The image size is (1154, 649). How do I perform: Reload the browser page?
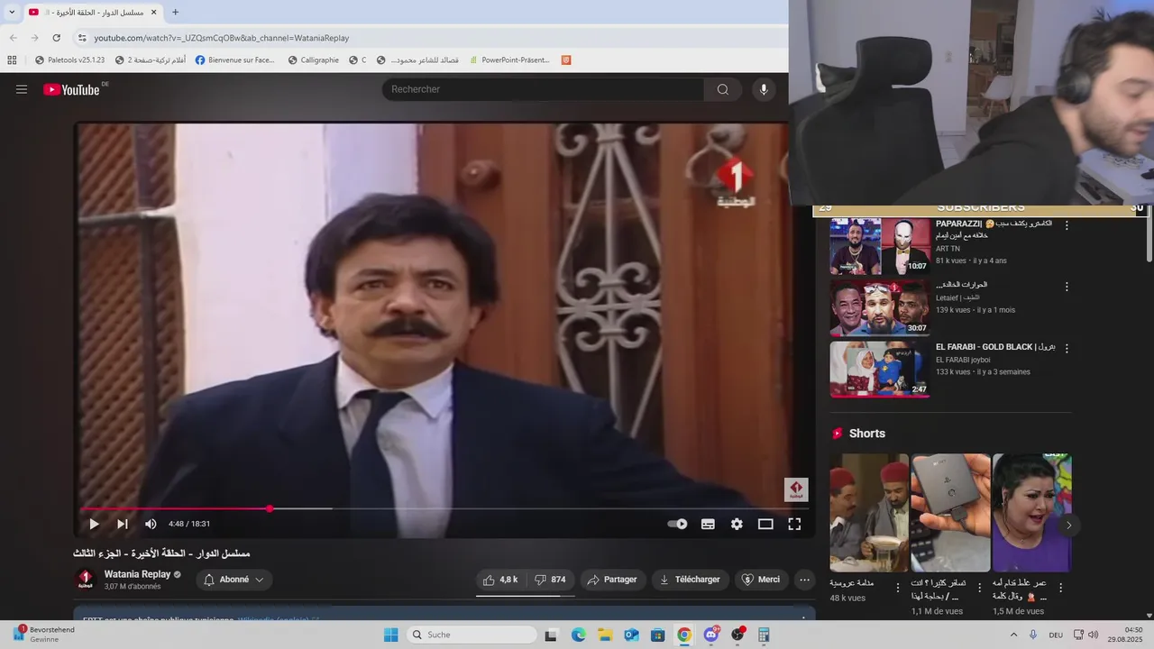click(x=56, y=38)
